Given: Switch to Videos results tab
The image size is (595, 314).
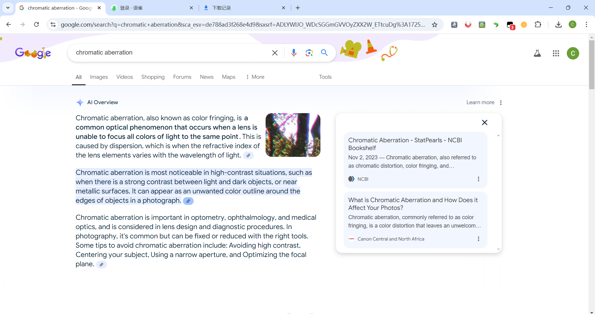Looking at the screenshot, I should click(x=125, y=77).
